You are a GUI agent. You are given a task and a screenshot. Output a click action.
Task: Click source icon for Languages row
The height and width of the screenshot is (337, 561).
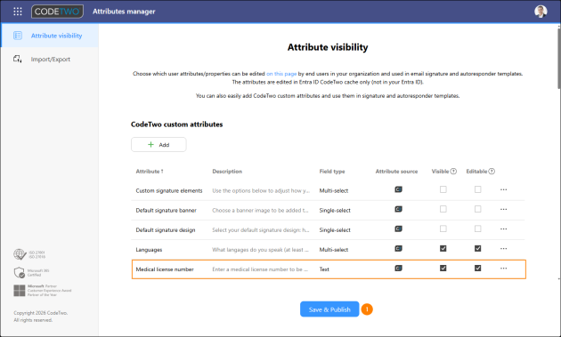pyautogui.click(x=398, y=248)
